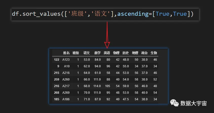Select name cell A269

pyautogui.click(x=66, y=93)
